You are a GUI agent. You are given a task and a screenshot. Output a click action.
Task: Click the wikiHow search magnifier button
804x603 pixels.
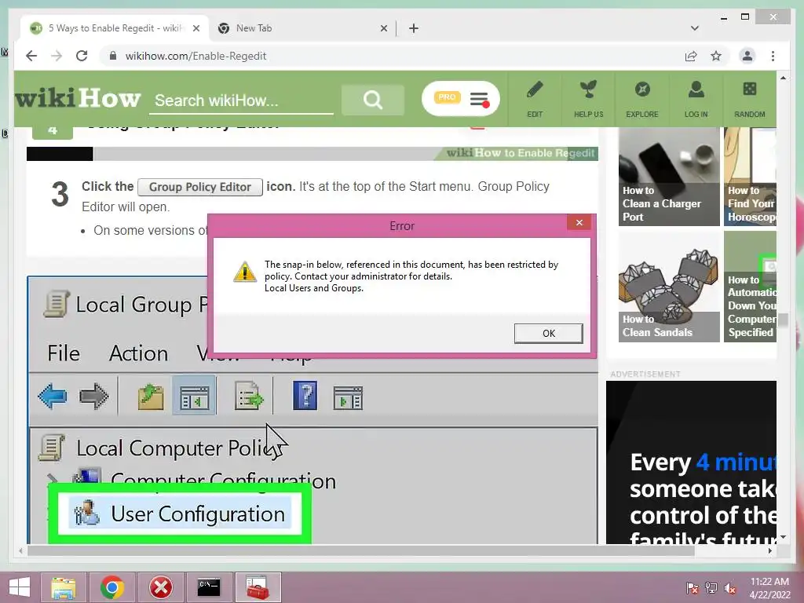click(373, 100)
